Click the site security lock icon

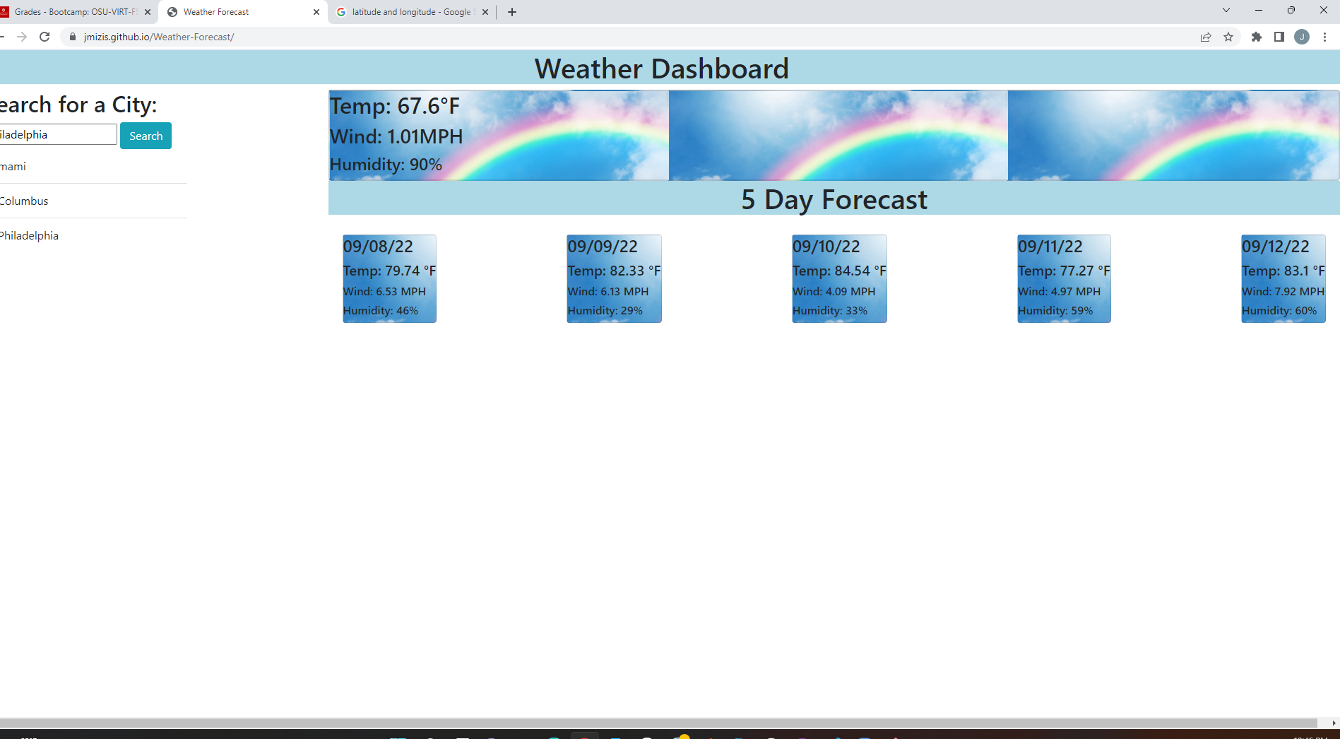point(72,37)
